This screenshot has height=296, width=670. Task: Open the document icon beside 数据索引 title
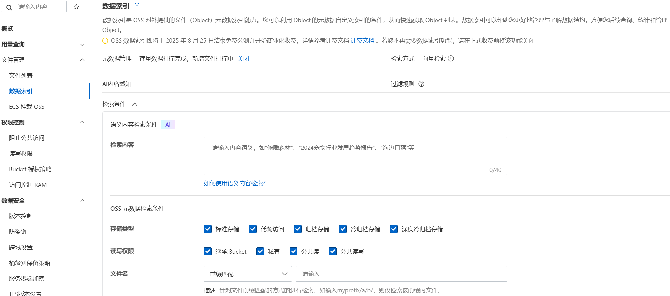(137, 6)
